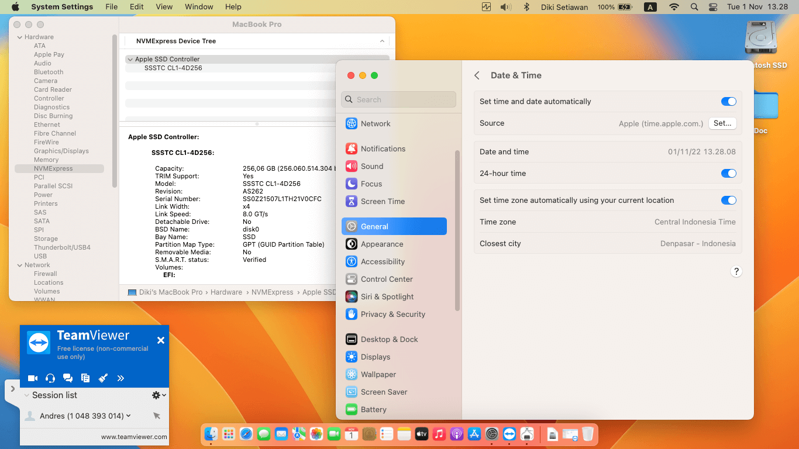This screenshot has width=799, height=449.
Task: Select Thunderbolt/USB4 in System Information sidebar
Action: coord(62,247)
